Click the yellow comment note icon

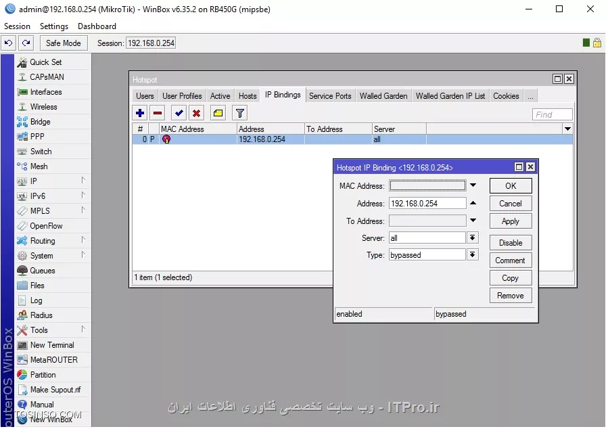[218, 113]
